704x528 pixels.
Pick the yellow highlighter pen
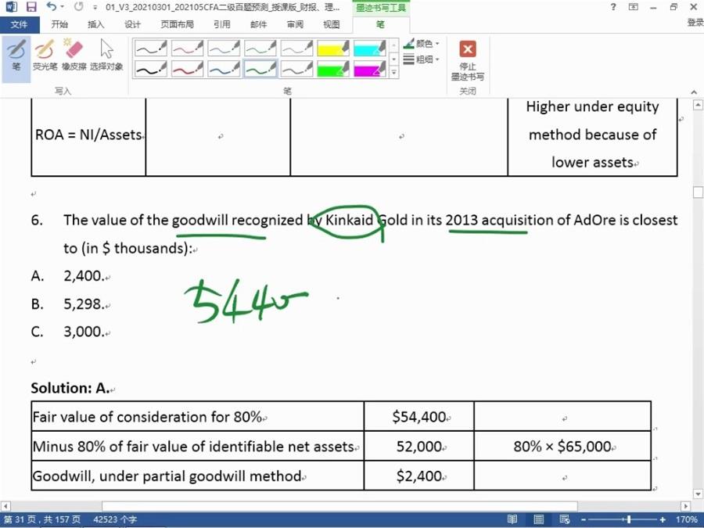332,48
